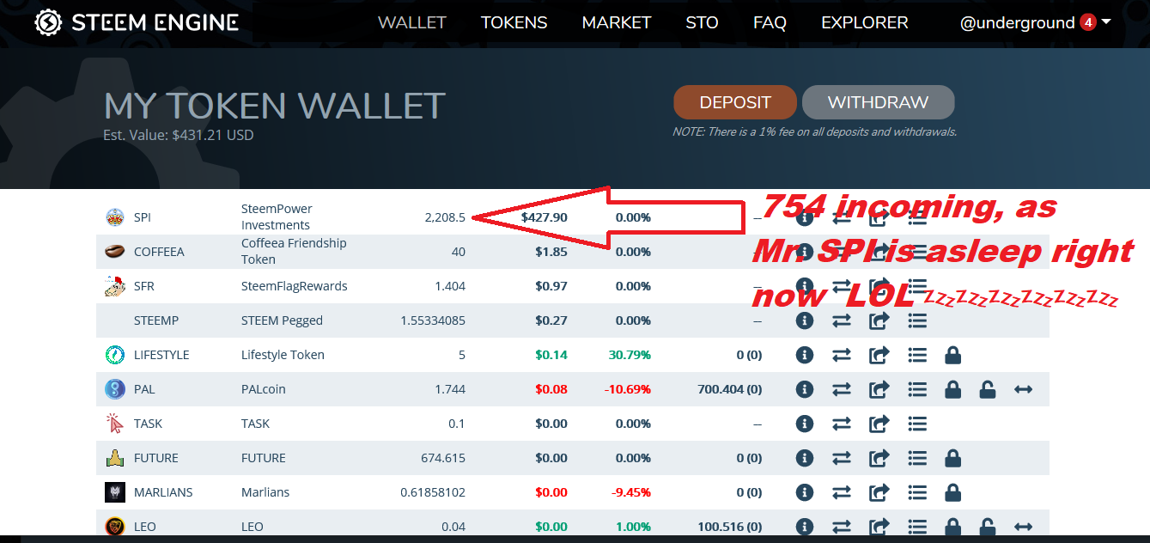Click stake lock icon for FUTURE
The width and height of the screenshot is (1150, 543).
(952, 458)
